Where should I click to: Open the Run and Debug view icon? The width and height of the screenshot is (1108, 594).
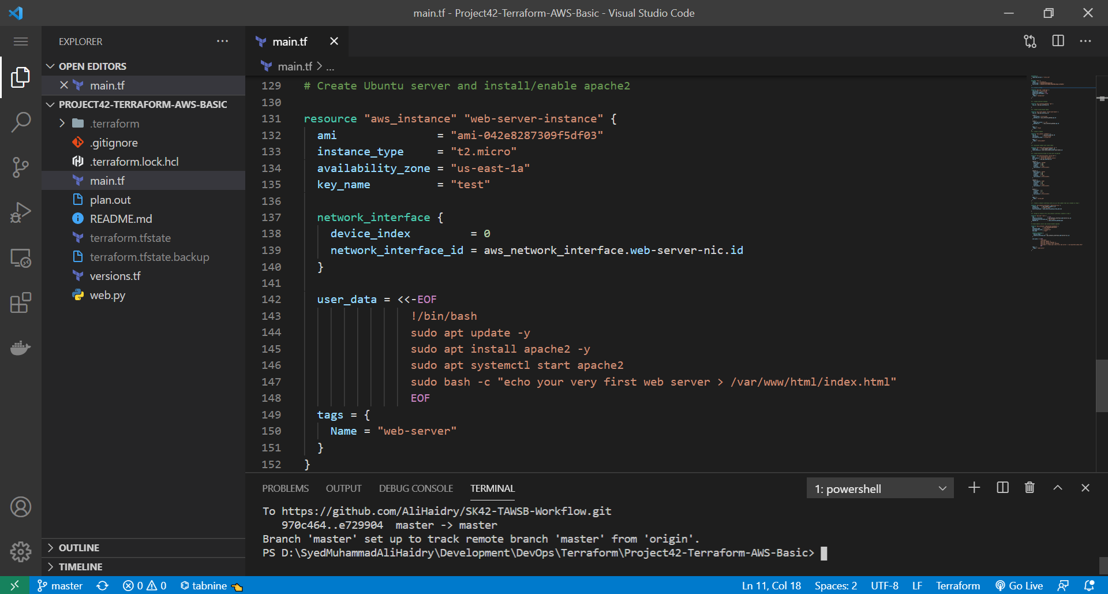[21, 212]
